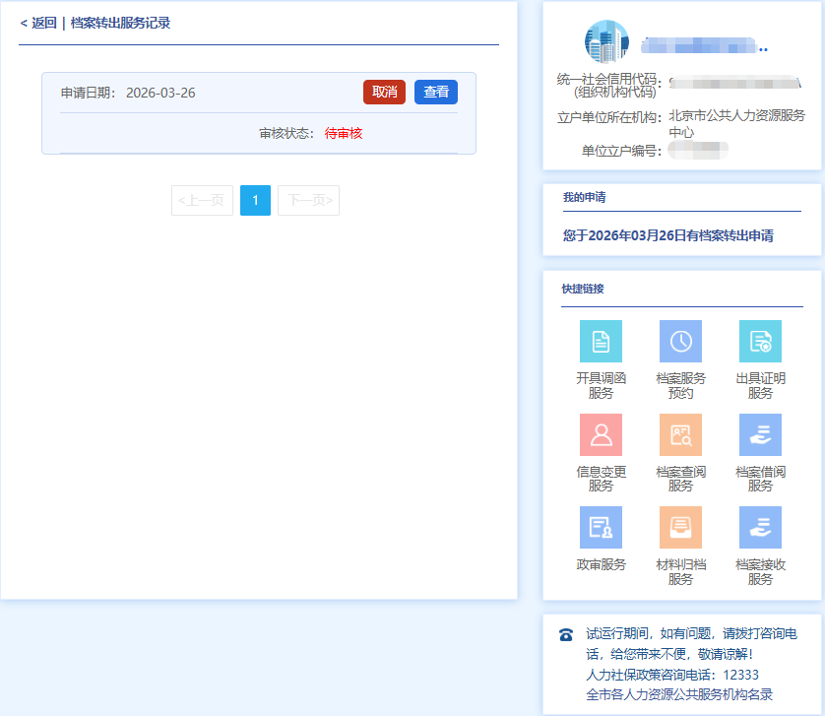Click the organization building avatar

click(606, 41)
